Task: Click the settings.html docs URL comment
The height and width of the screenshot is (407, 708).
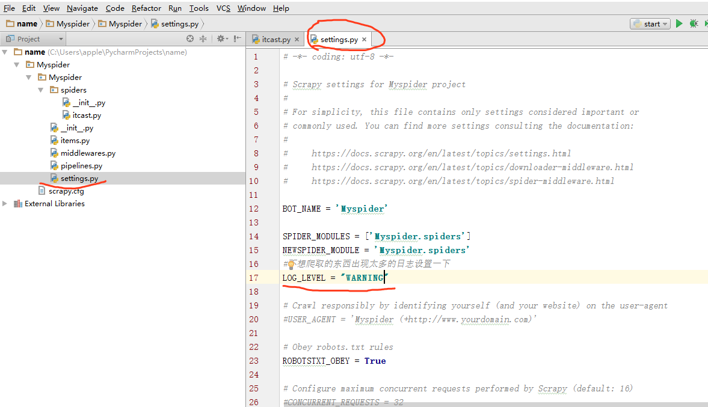Action: pos(441,153)
